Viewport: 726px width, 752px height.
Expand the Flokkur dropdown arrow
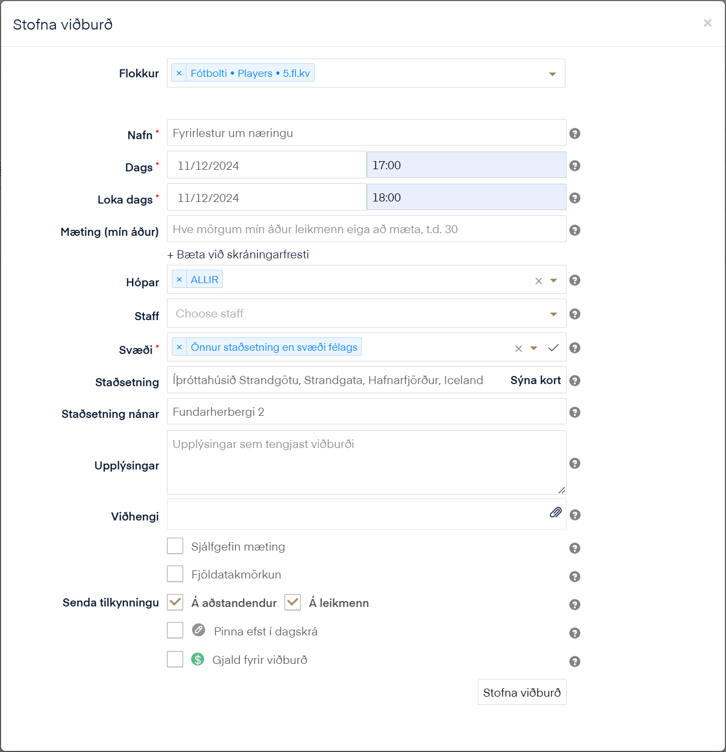(553, 74)
